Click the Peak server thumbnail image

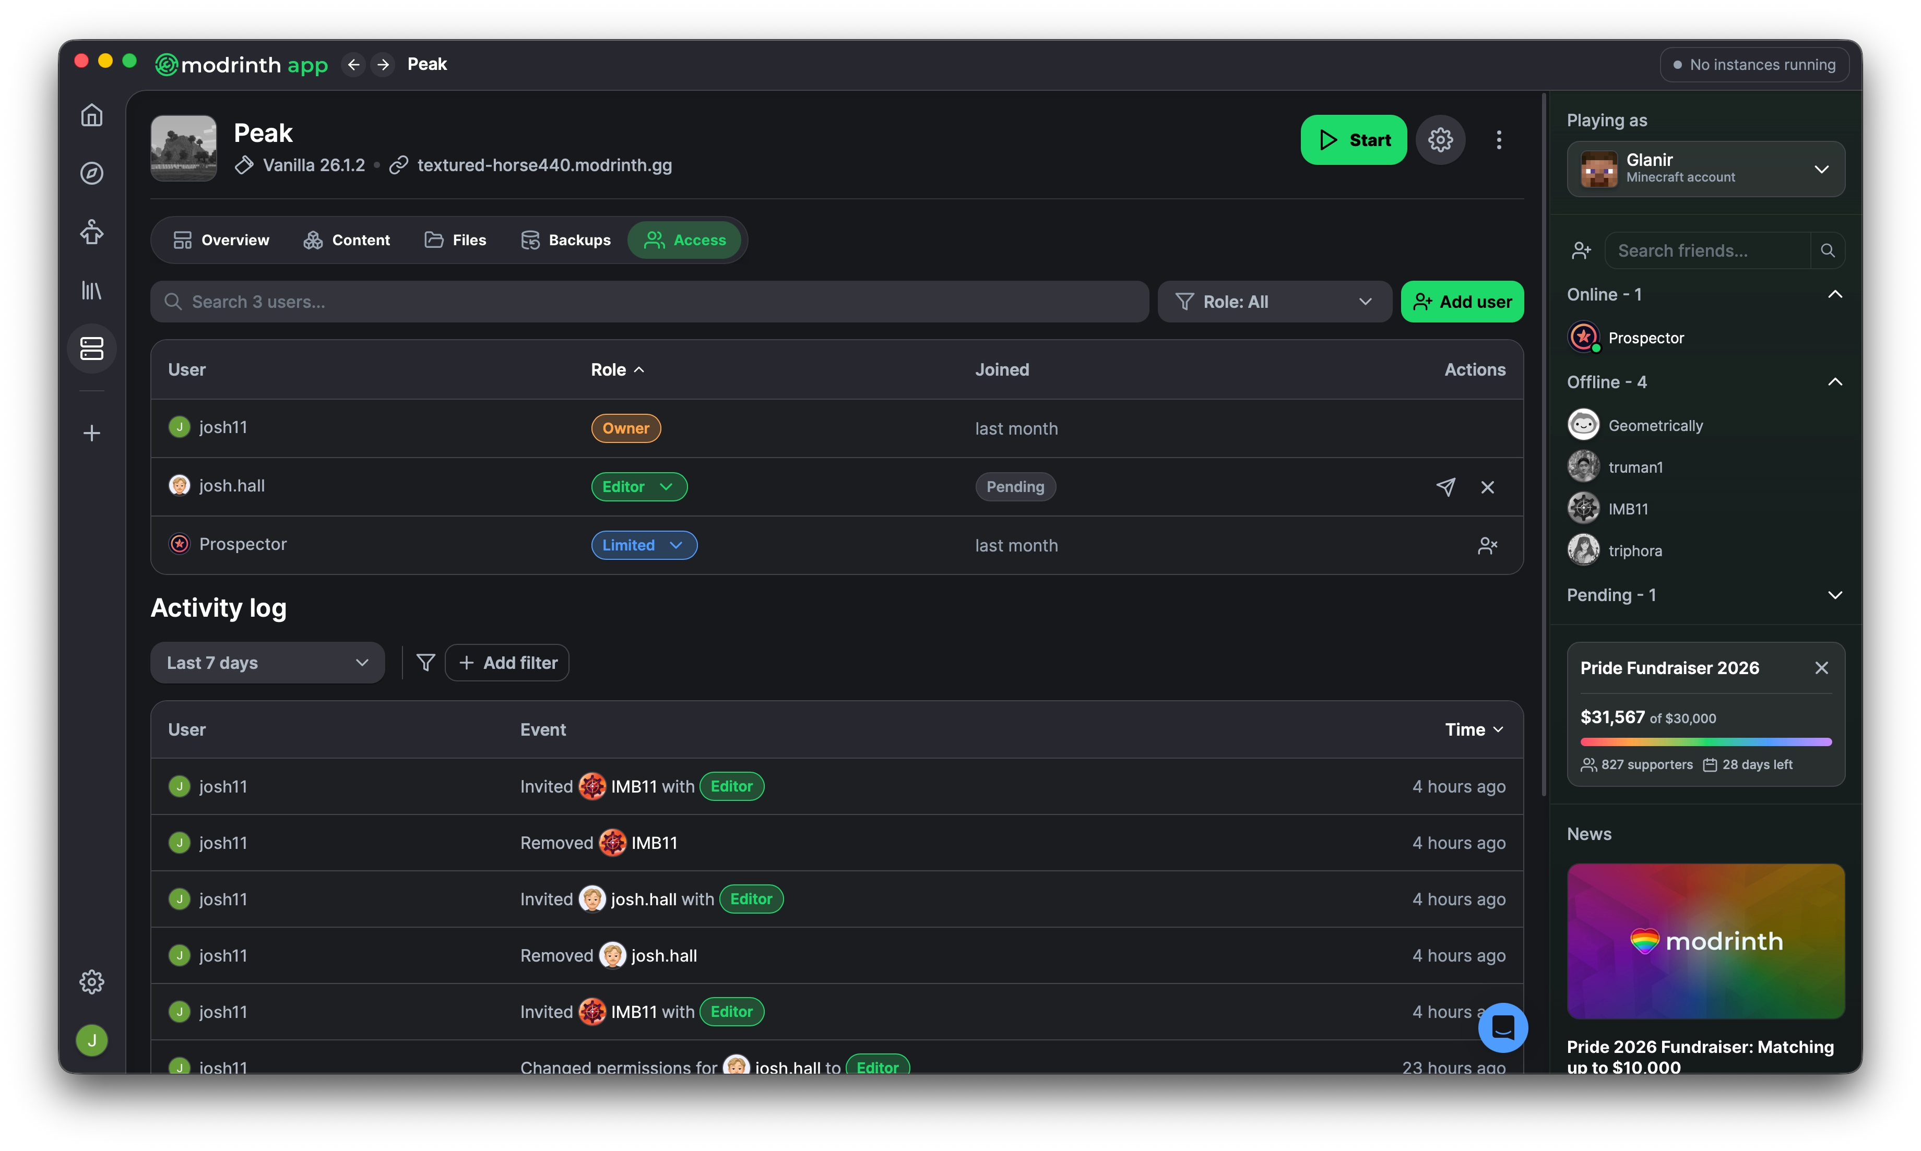click(184, 148)
